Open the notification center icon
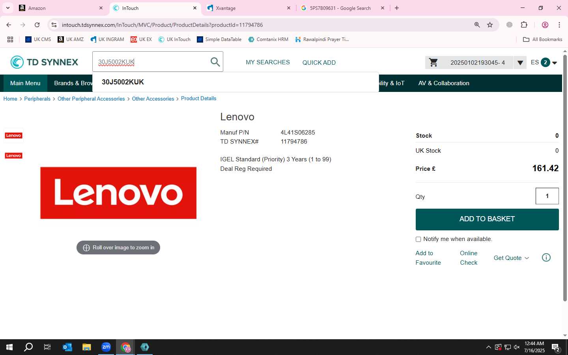This screenshot has height=355, width=568. pos(556,348)
